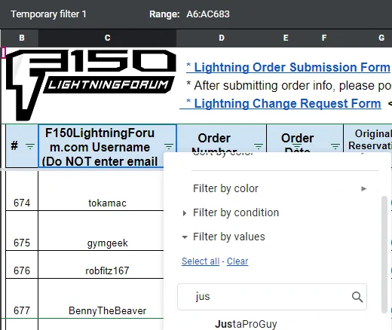392x330 pixels.
Task: Collapse the Filter by values section
Action: pos(224,237)
